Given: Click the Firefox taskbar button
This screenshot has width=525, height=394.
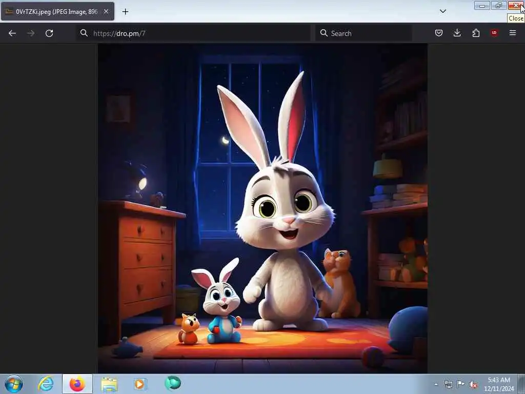Looking at the screenshot, I should (77, 384).
